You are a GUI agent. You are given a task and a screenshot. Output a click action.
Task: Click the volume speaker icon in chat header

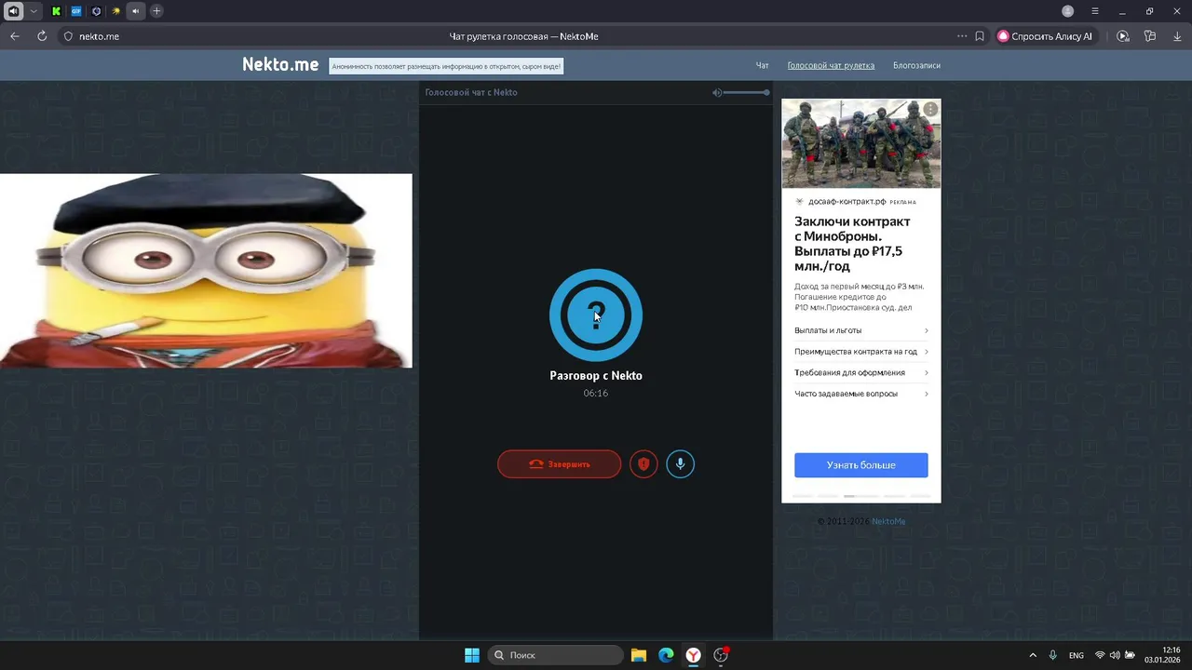click(x=717, y=92)
